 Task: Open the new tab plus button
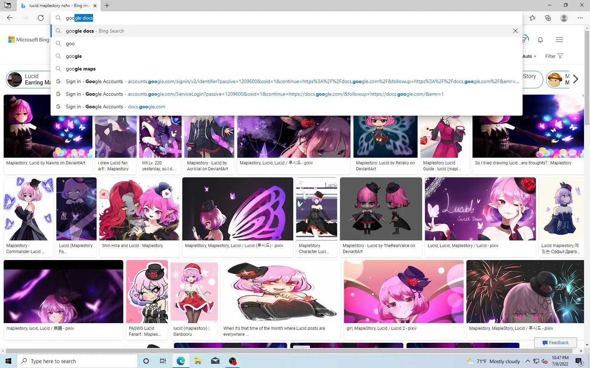click(x=107, y=5)
